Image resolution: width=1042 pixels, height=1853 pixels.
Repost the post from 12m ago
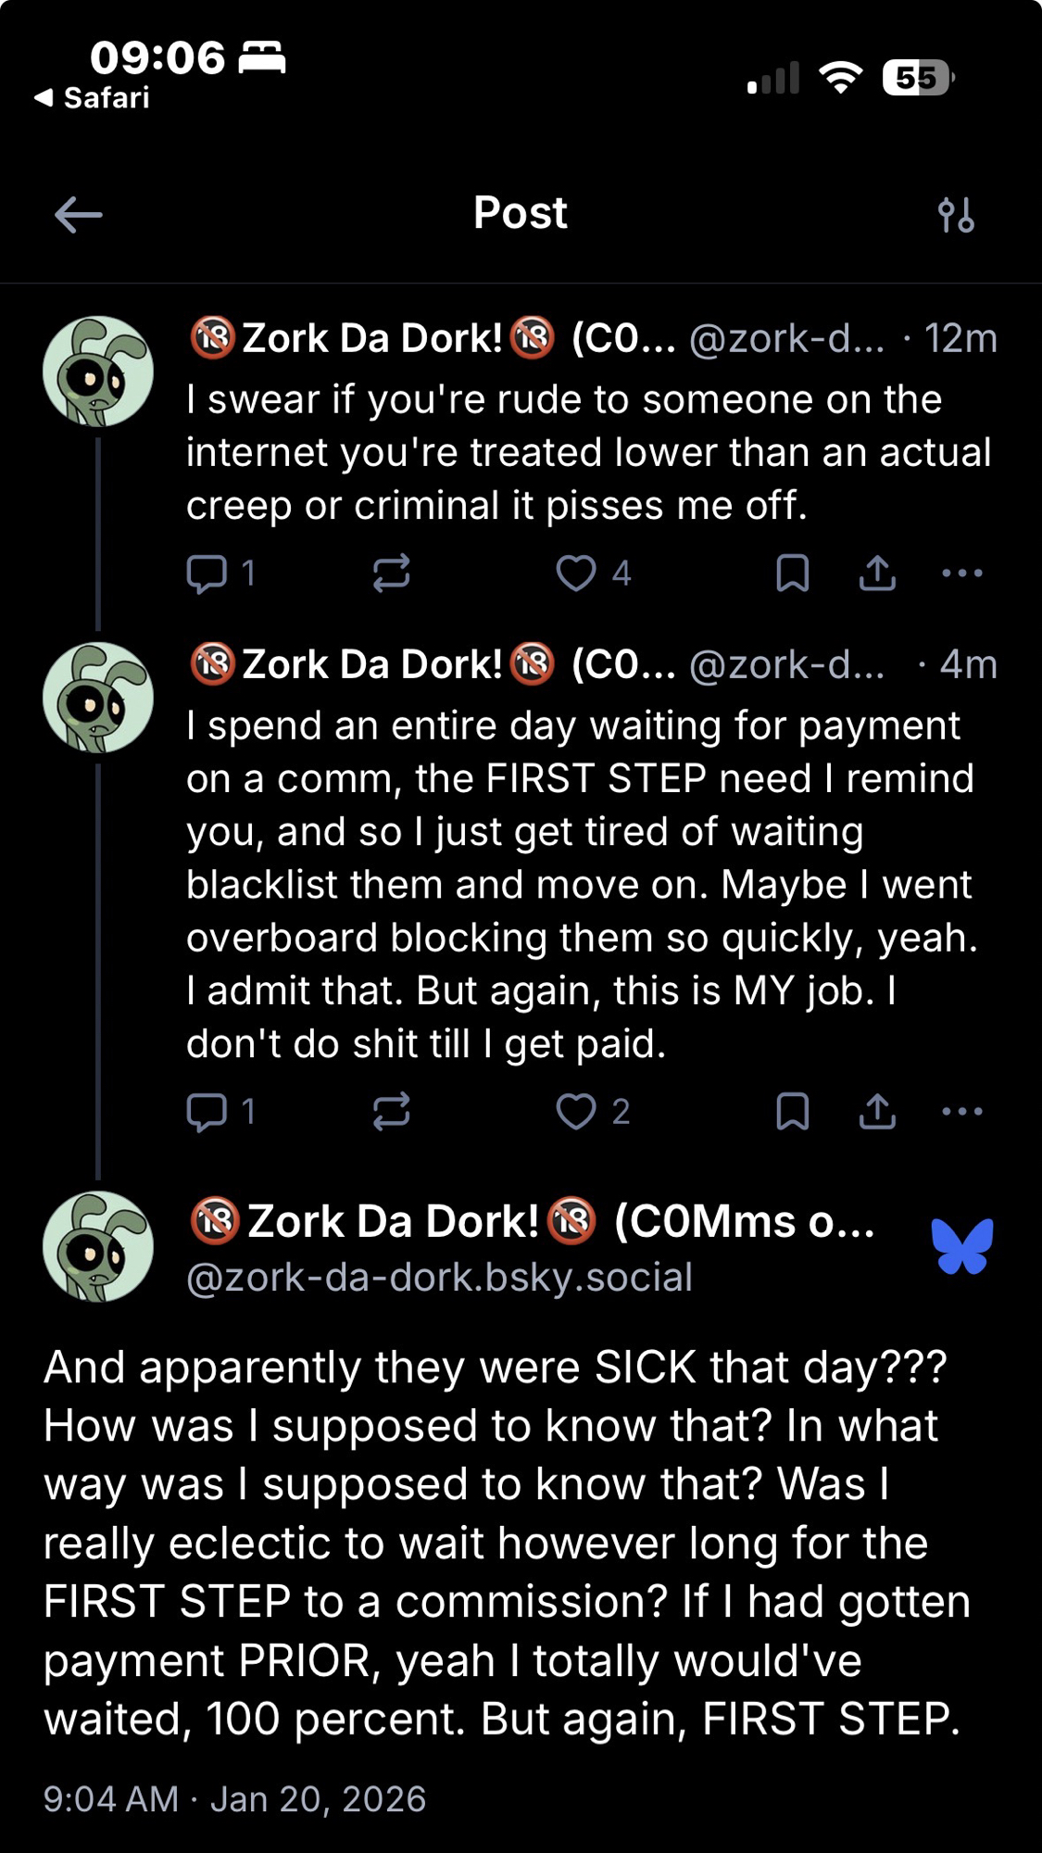[391, 574]
